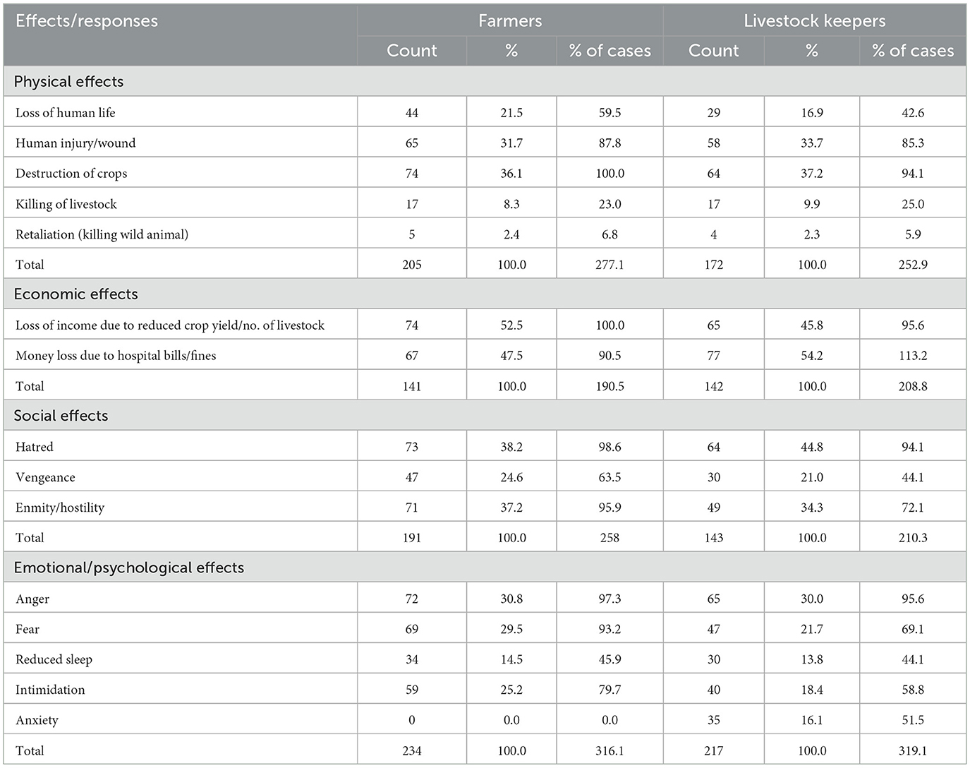This screenshot has width=970, height=768.
Task: Click the Enmity/hostility row label
Action: [x=60, y=508]
